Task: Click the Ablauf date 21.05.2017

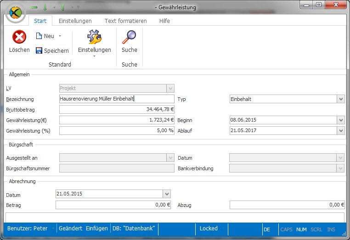Action: point(243,130)
